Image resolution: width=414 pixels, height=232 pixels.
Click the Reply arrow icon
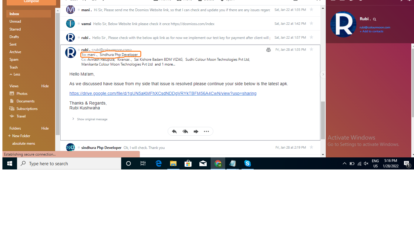click(x=174, y=131)
